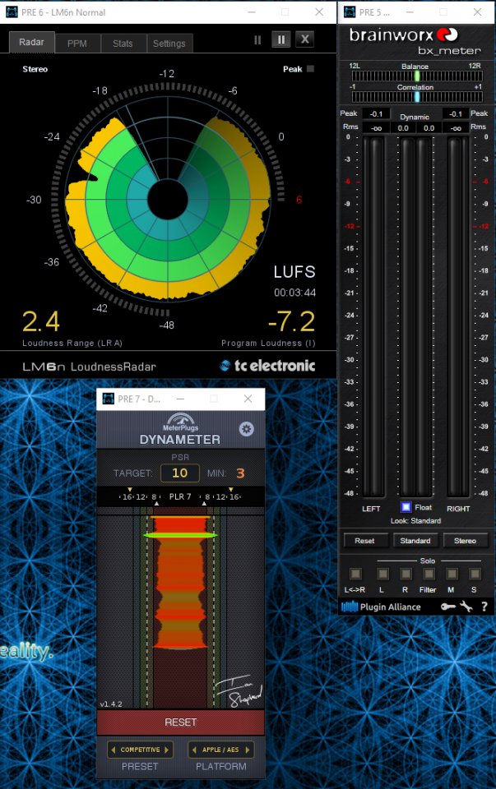Close the PRE 7 Dynameter window
This screenshot has height=789, width=496.
tap(248, 399)
